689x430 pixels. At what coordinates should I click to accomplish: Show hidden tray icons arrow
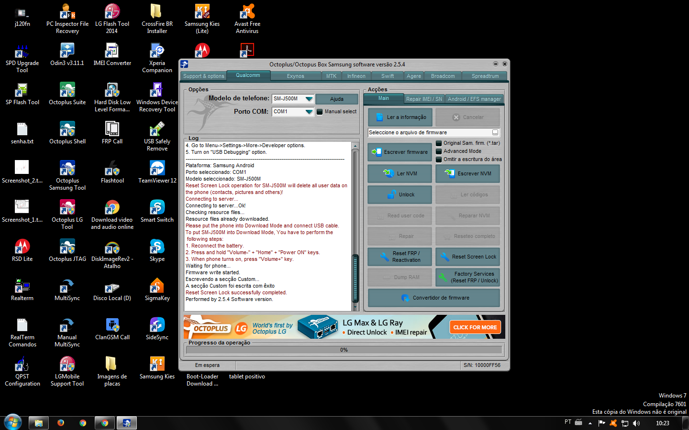click(x=590, y=423)
